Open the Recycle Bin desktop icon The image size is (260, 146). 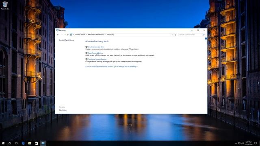[x=5, y=5]
